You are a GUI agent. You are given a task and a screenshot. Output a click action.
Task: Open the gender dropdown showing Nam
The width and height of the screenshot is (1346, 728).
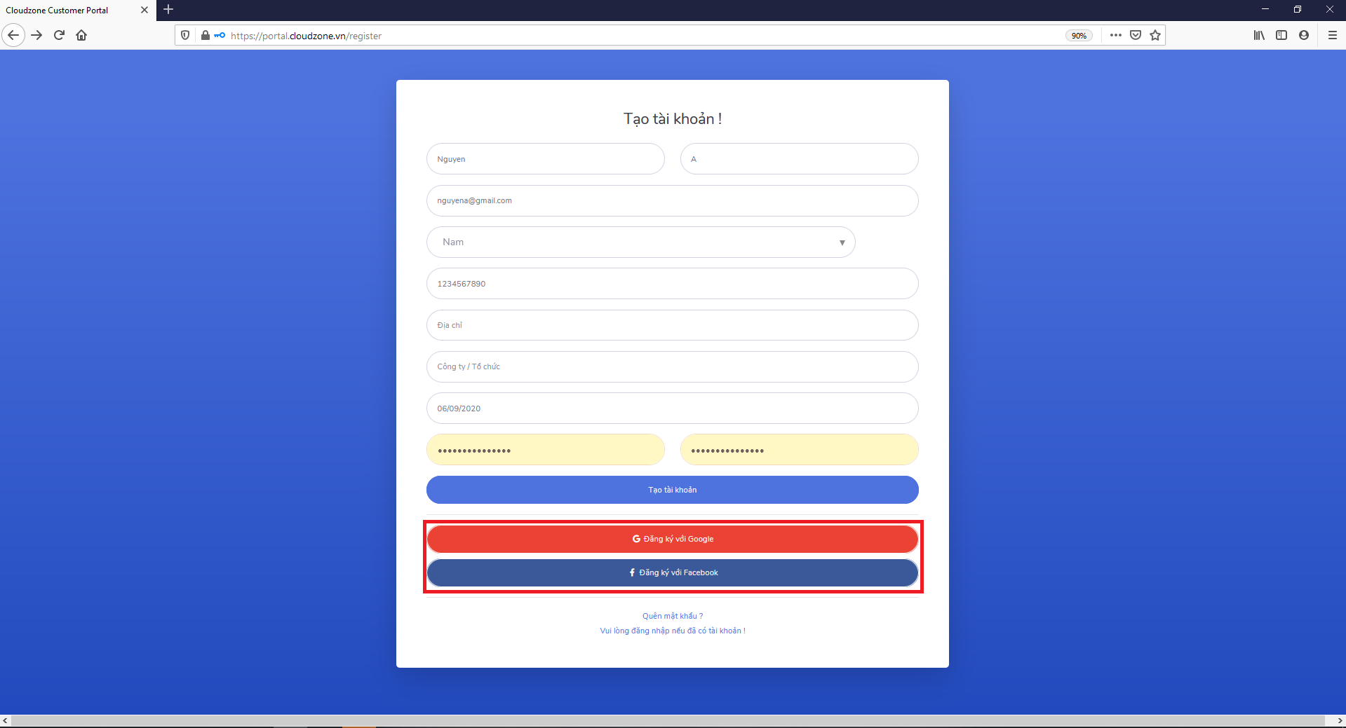point(640,242)
